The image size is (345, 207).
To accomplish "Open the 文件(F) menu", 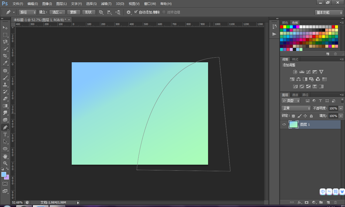I will 18,4.
